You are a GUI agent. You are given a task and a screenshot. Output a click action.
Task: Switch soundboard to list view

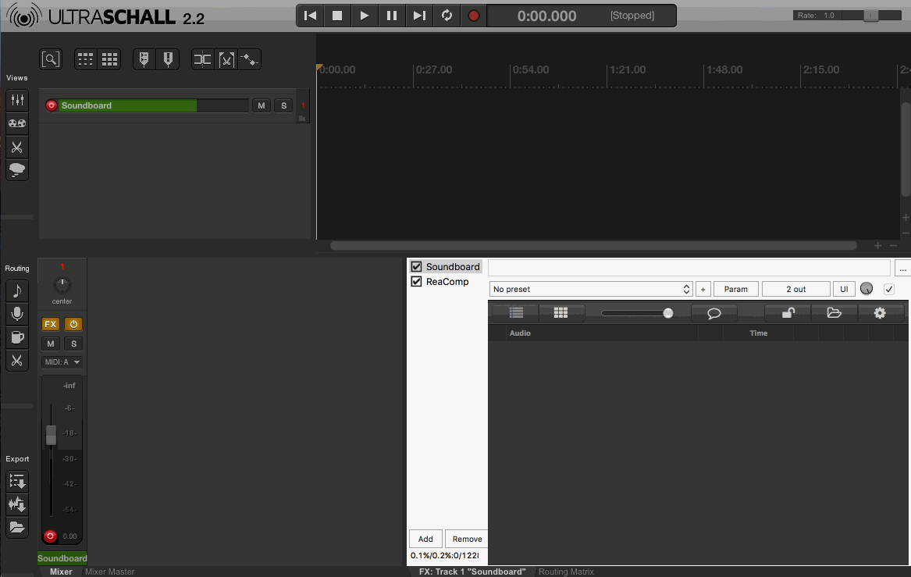click(516, 312)
